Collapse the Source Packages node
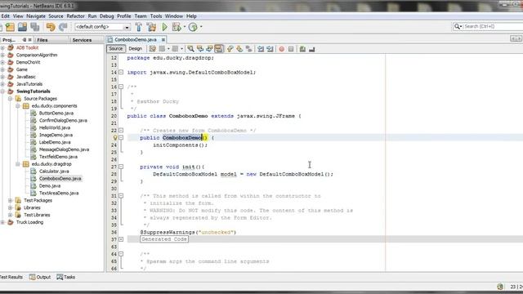 coord(10,99)
